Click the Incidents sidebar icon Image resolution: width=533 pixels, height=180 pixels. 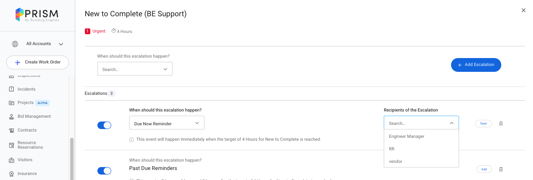[x=12, y=89]
